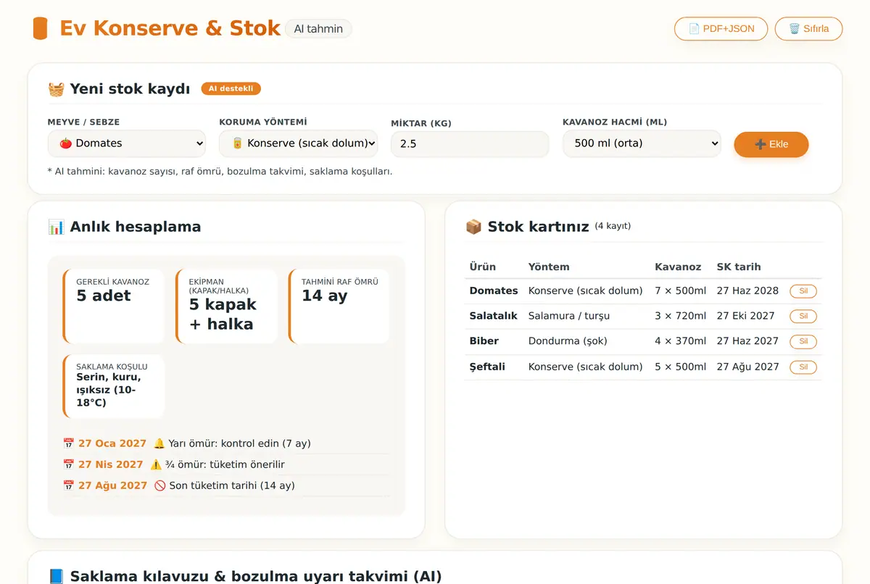Click the 27 Haz 2027 date cell
Image resolution: width=870 pixels, height=584 pixels.
click(747, 341)
